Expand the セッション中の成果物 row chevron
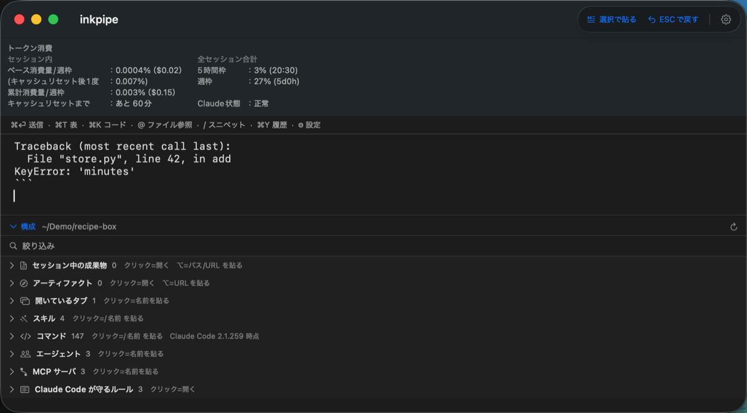The height and width of the screenshot is (413, 747). click(12, 266)
